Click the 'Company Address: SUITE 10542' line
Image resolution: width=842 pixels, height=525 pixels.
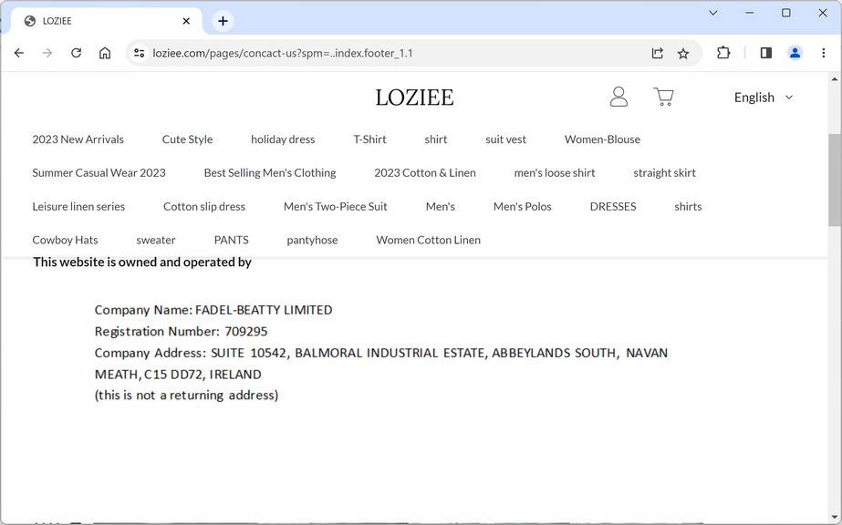pyautogui.click(x=381, y=353)
